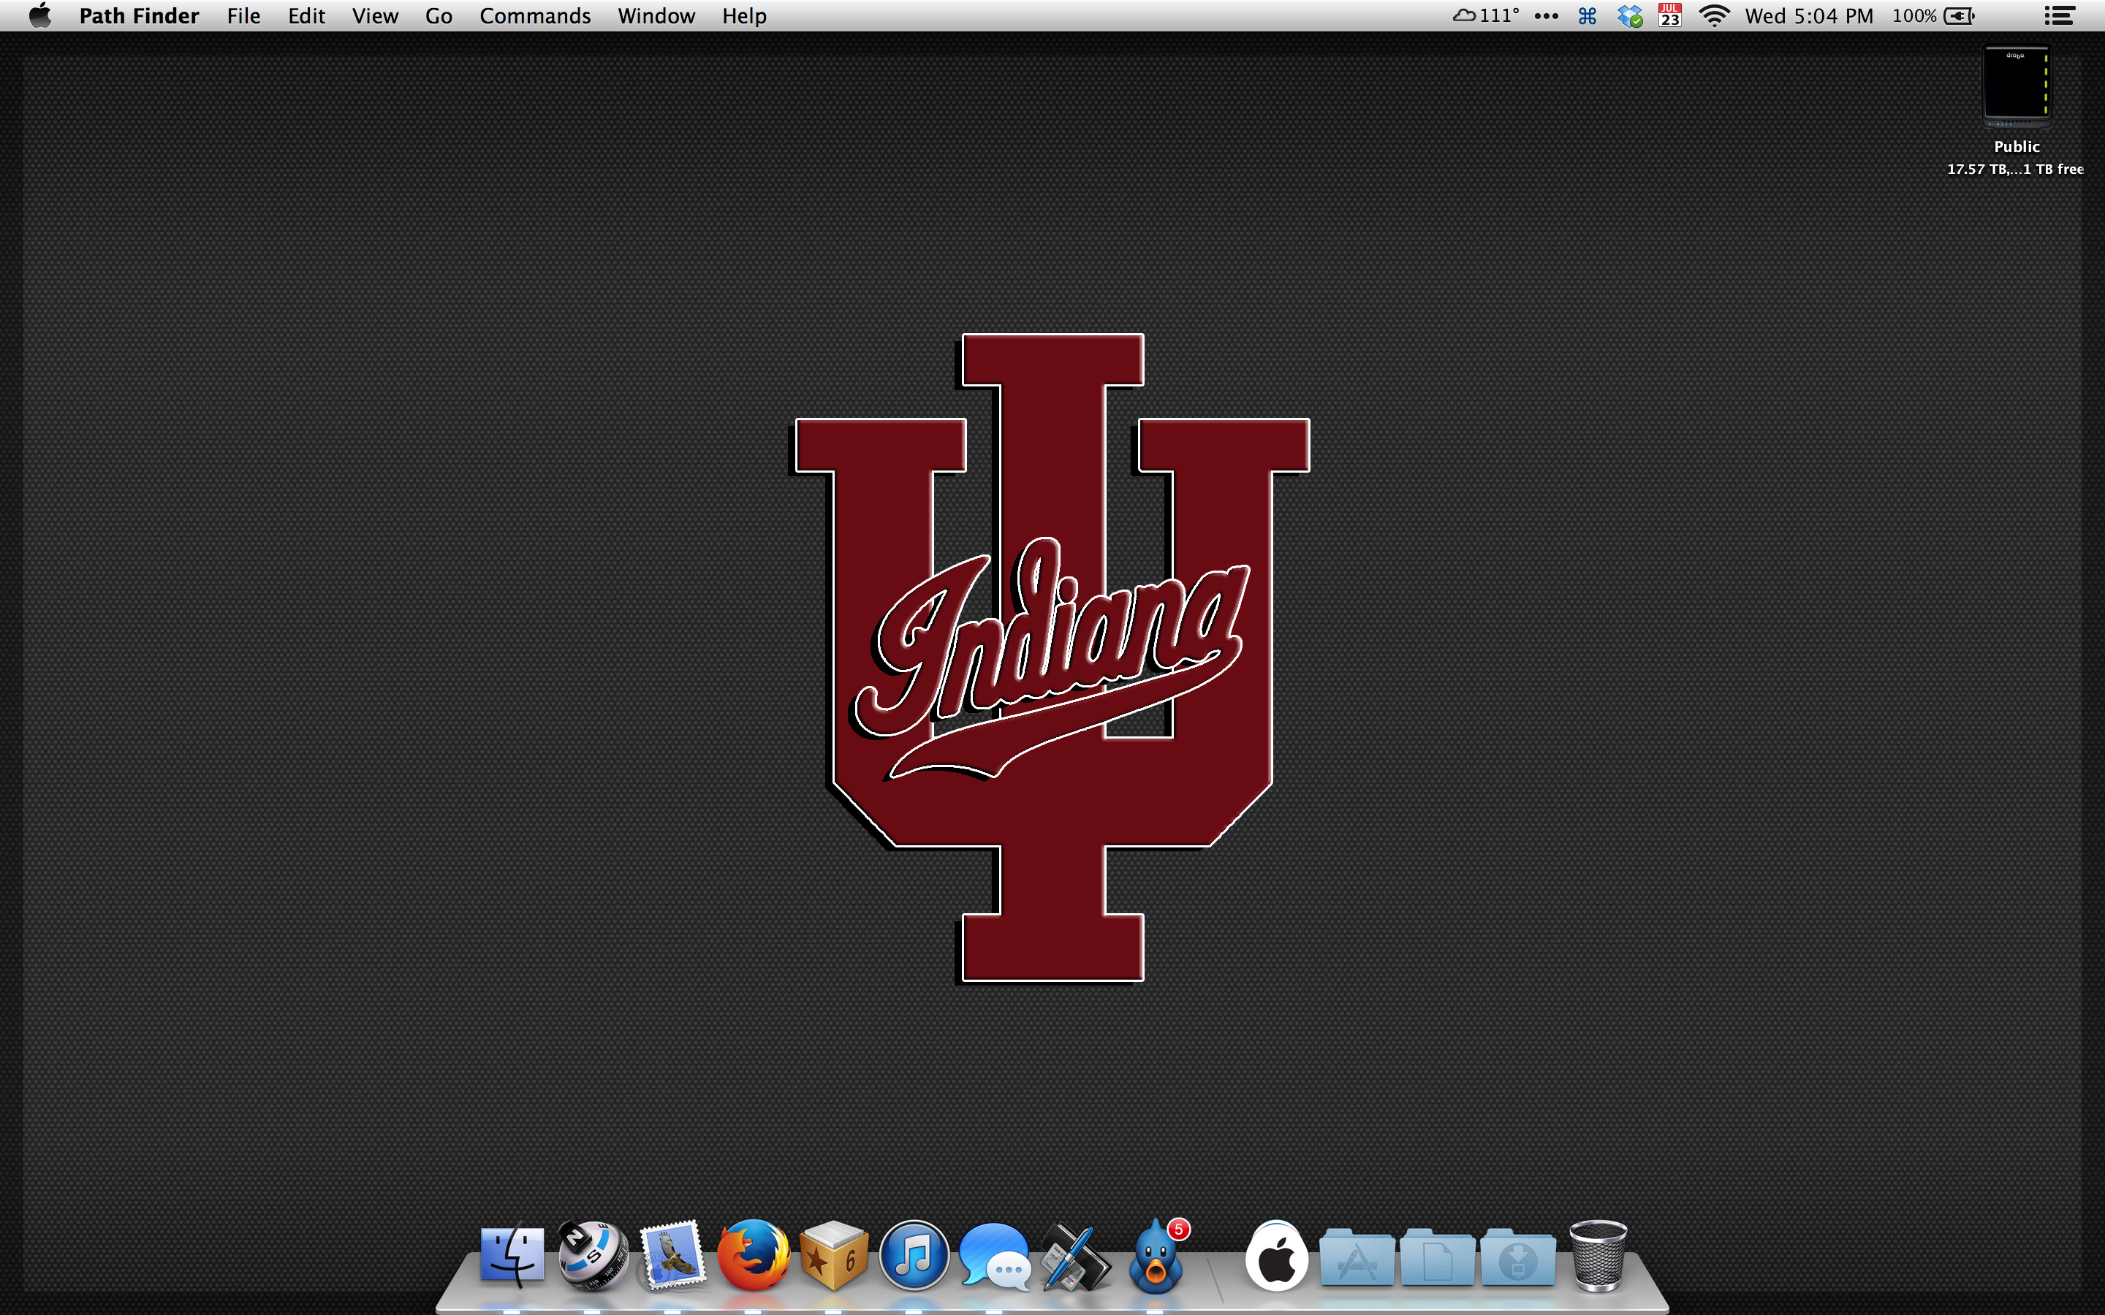Open the Wi-Fi status menu

click(x=1713, y=15)
